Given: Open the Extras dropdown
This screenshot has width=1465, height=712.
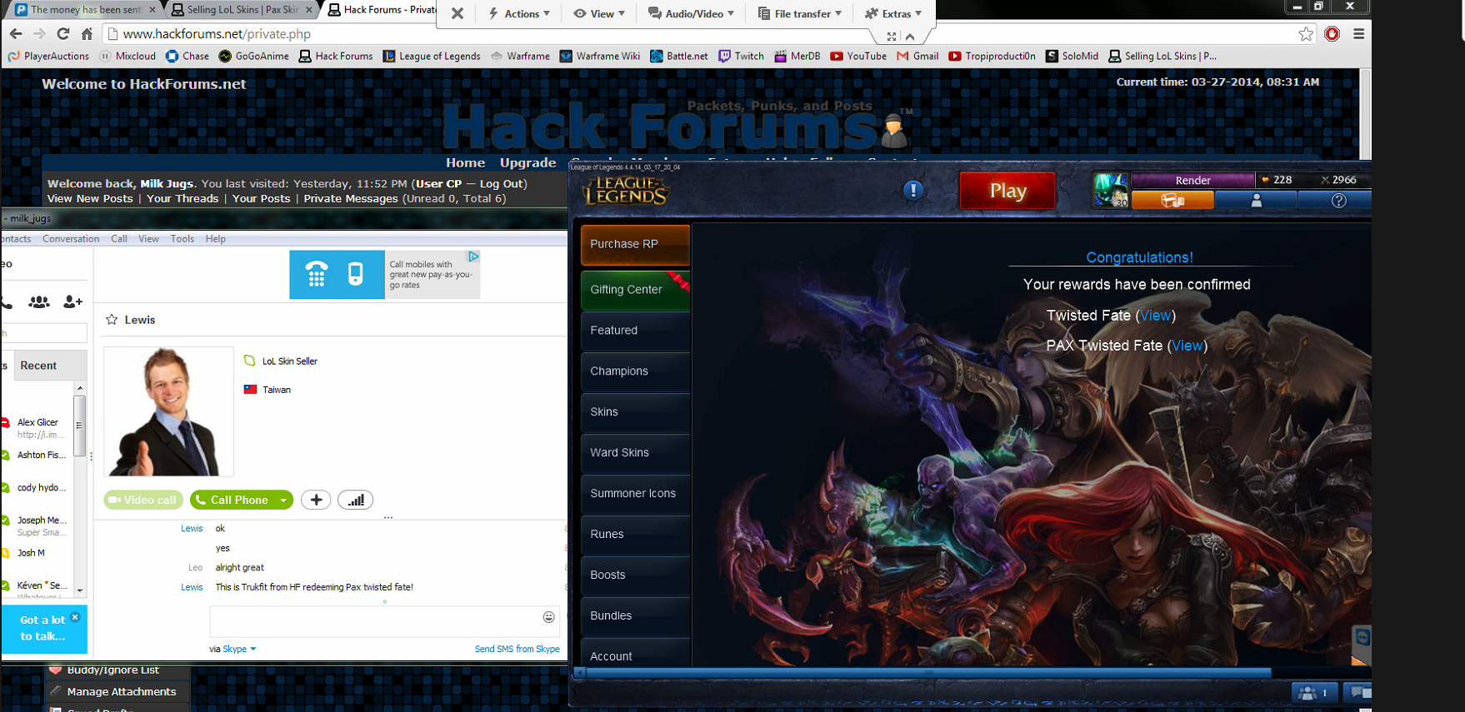Looking at the screenshot, I should tap(893, 13).
